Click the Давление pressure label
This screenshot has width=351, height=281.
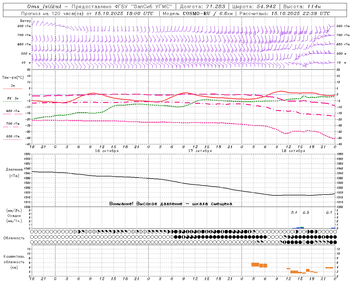click(x=14, y=170)
